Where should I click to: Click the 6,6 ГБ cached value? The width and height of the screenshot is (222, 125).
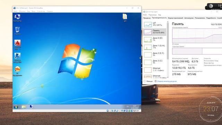[191, 68]
